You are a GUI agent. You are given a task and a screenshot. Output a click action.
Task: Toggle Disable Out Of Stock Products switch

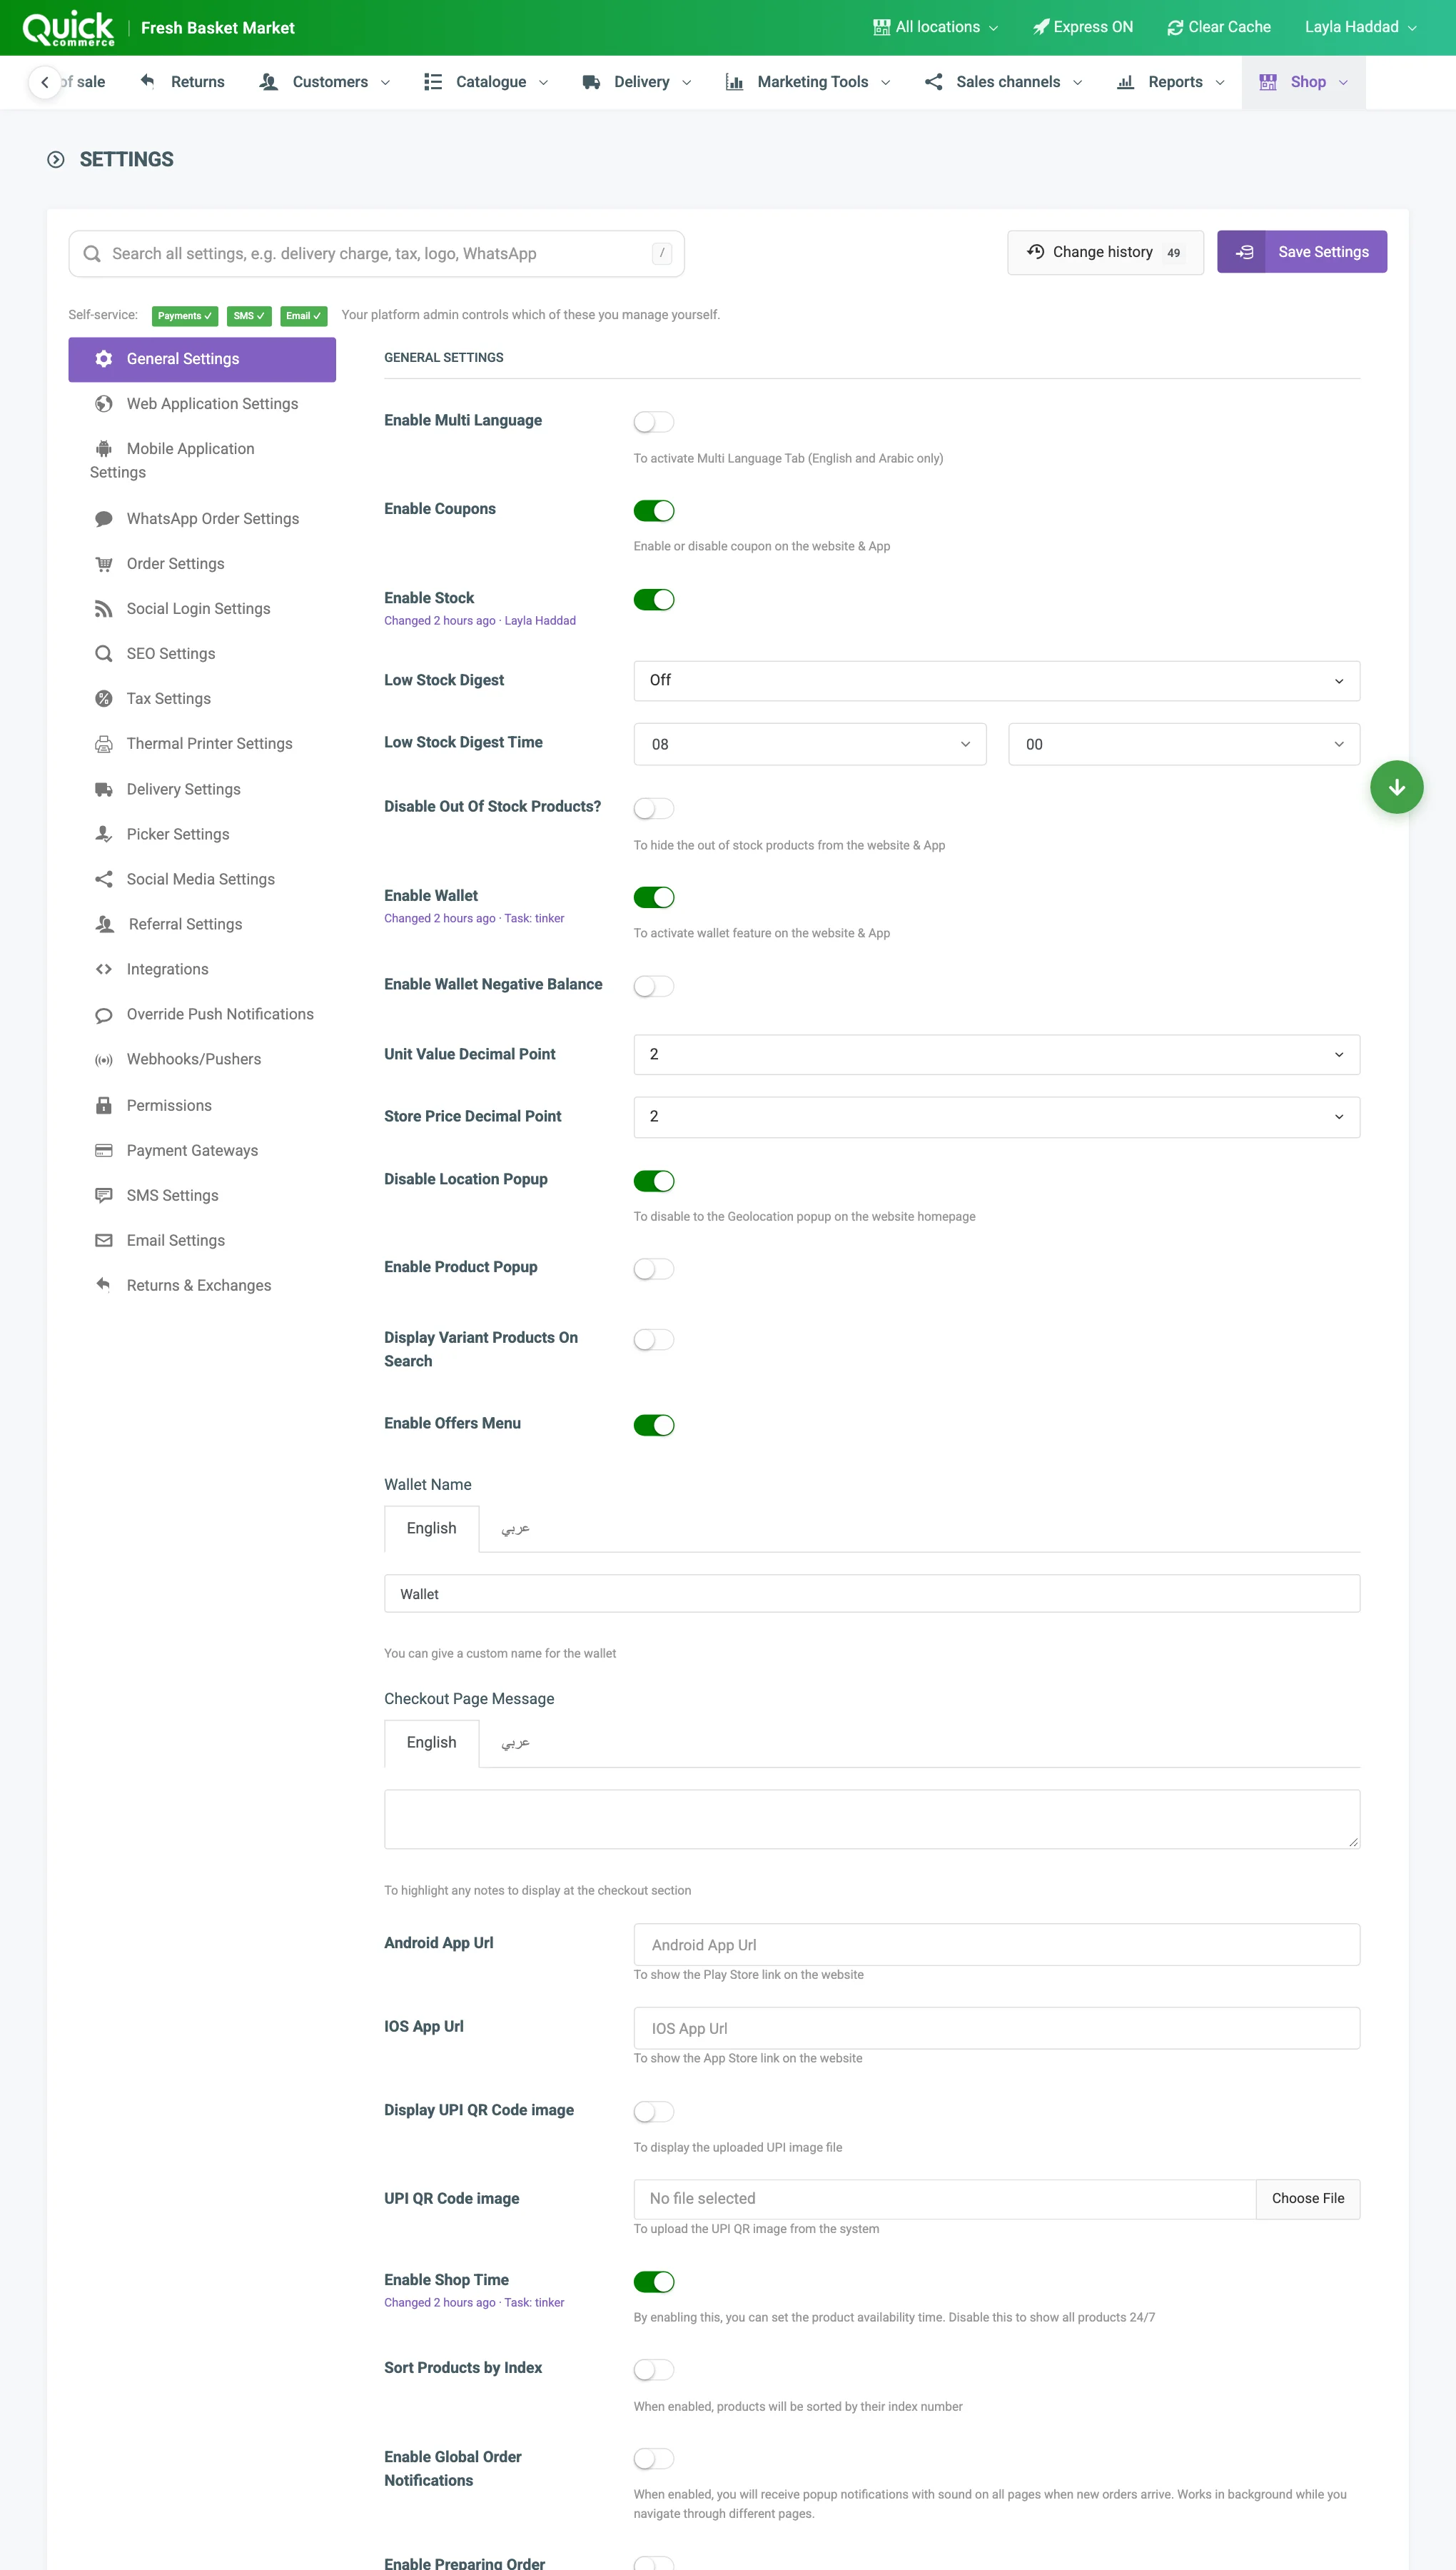coord(654,808)
